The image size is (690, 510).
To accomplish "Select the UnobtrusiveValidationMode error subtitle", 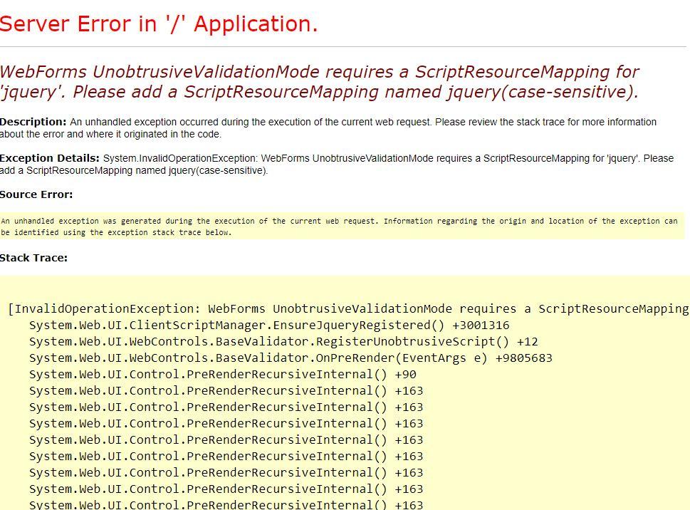I will click(320, 82).
